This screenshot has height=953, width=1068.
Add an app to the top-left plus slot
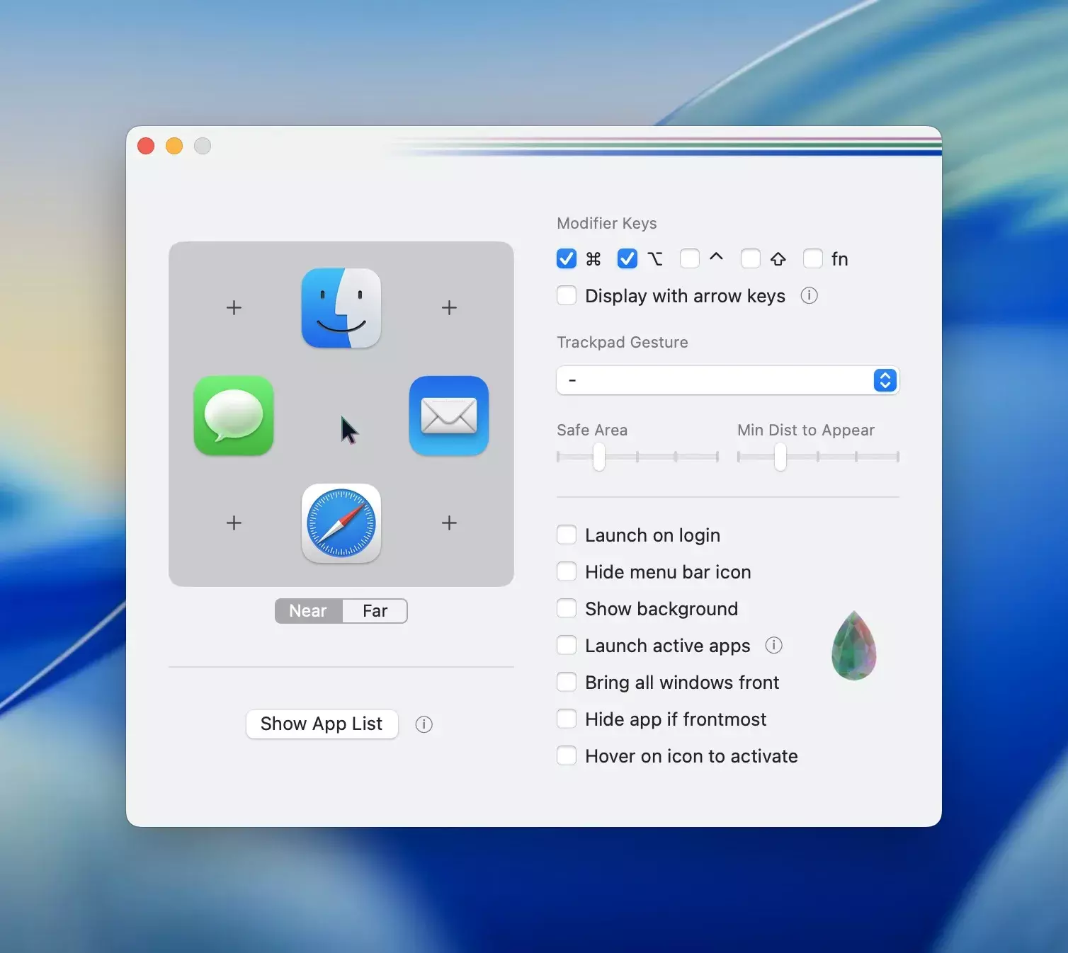(234, 308)
